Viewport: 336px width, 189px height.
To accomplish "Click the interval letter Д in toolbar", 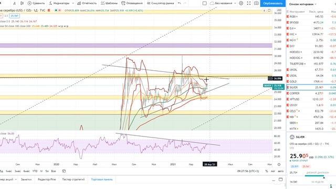I will point(14,3).
